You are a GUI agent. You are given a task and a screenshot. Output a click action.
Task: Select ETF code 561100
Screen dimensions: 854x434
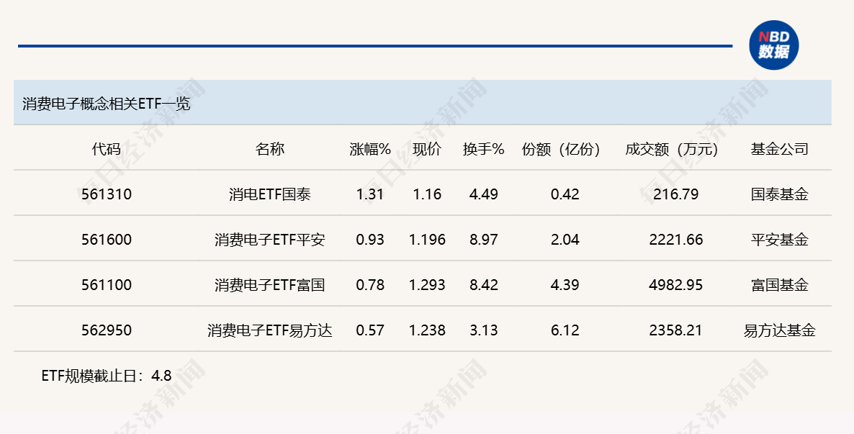click(107, 285)
